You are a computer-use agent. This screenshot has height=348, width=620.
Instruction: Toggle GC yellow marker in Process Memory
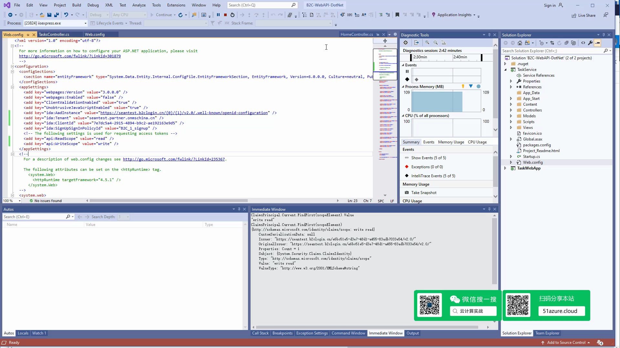(463, 86)
